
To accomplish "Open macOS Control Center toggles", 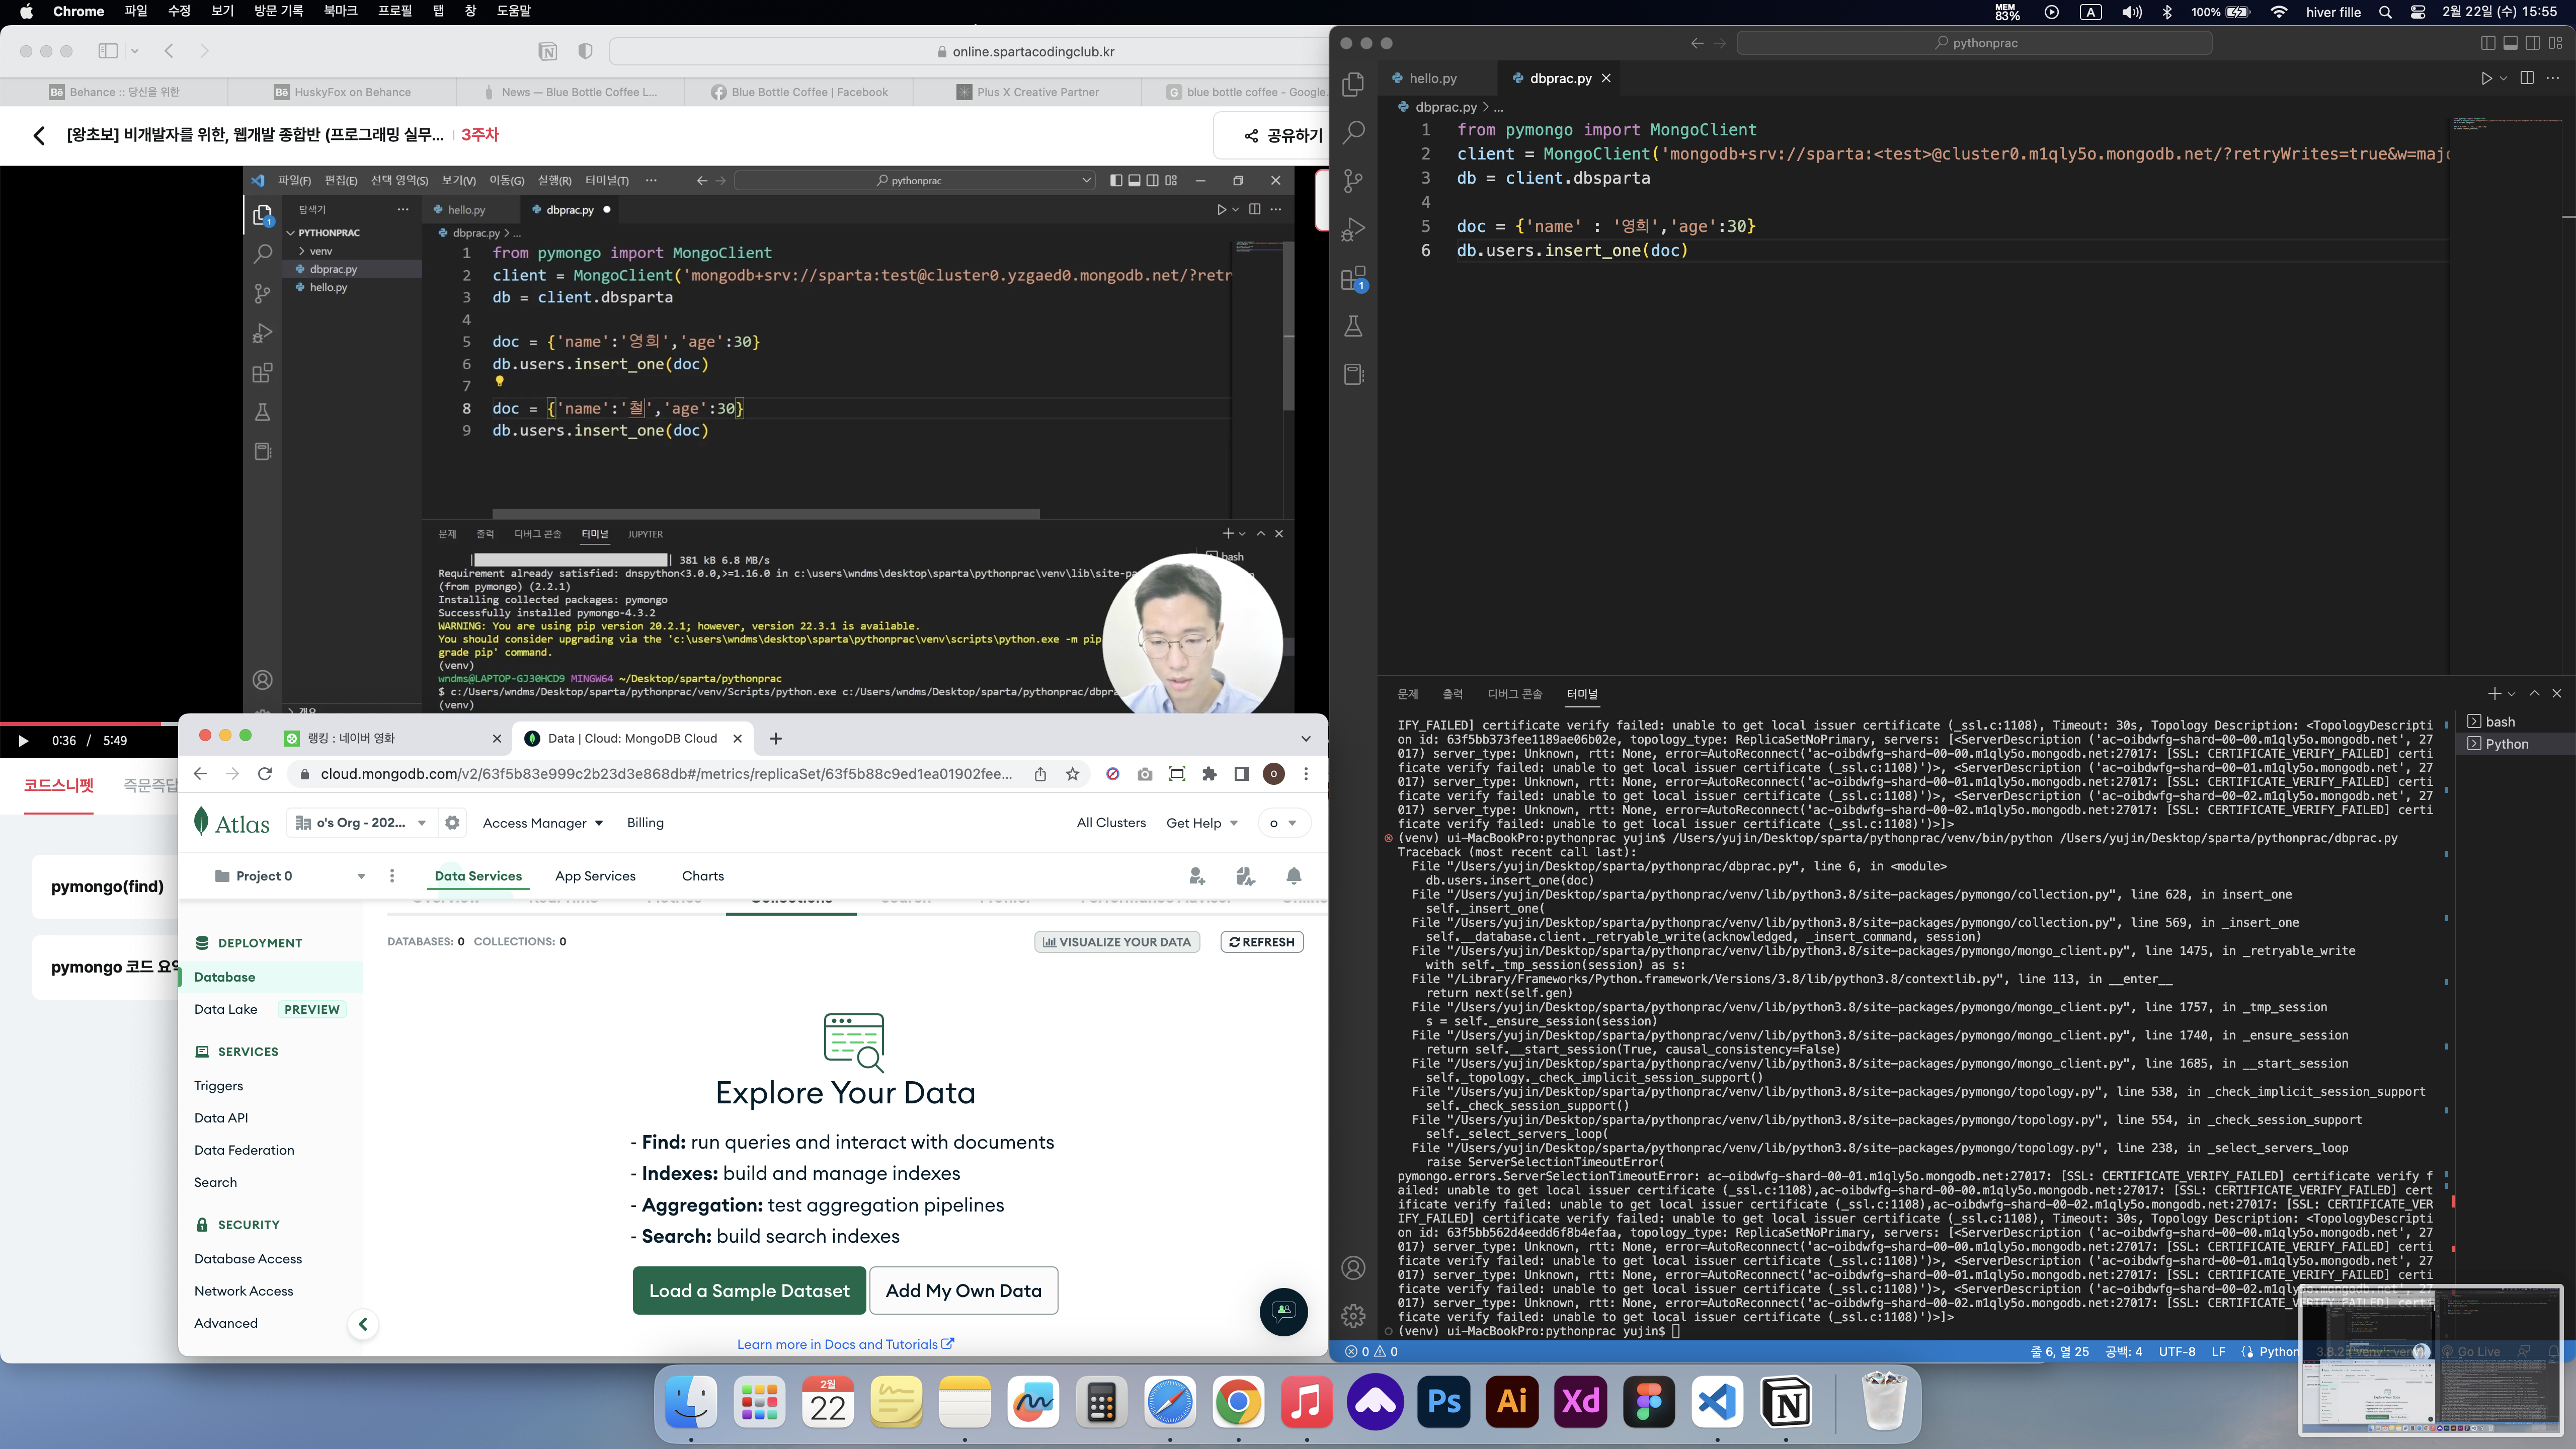I will pos(2418,12).
